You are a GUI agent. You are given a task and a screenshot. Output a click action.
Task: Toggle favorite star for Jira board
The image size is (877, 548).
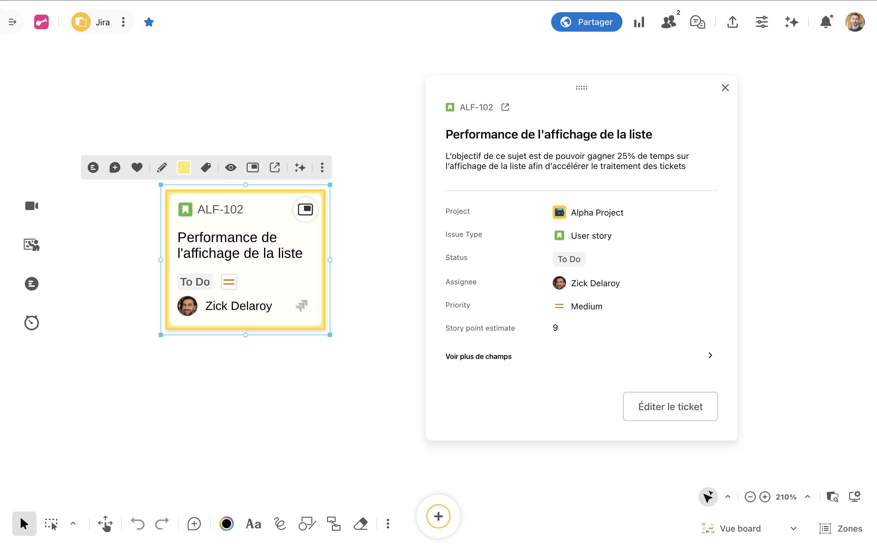149,22
